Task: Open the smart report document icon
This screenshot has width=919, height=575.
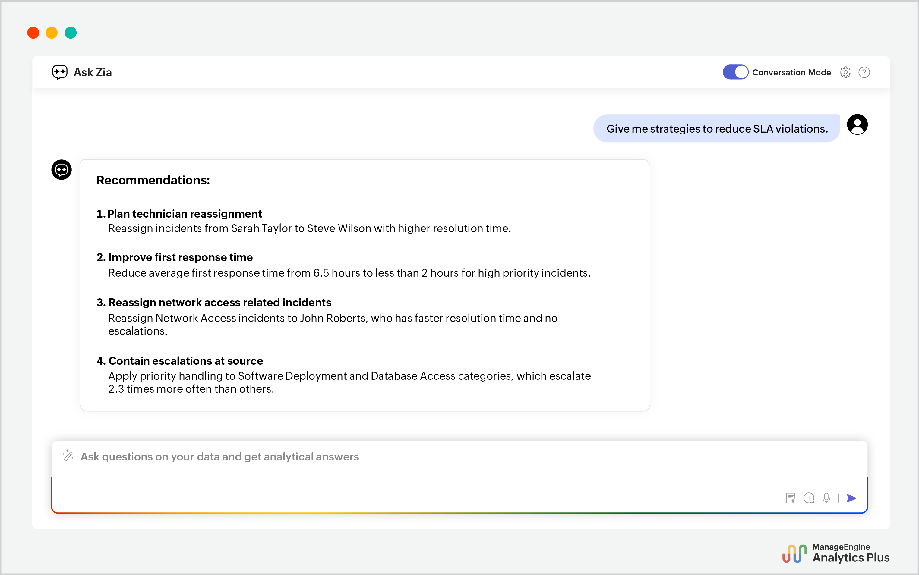Action: tap(791, 498)
